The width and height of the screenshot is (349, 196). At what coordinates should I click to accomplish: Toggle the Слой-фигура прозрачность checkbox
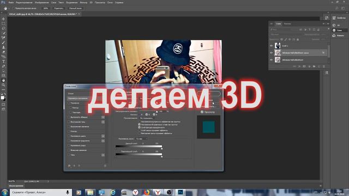140,127
